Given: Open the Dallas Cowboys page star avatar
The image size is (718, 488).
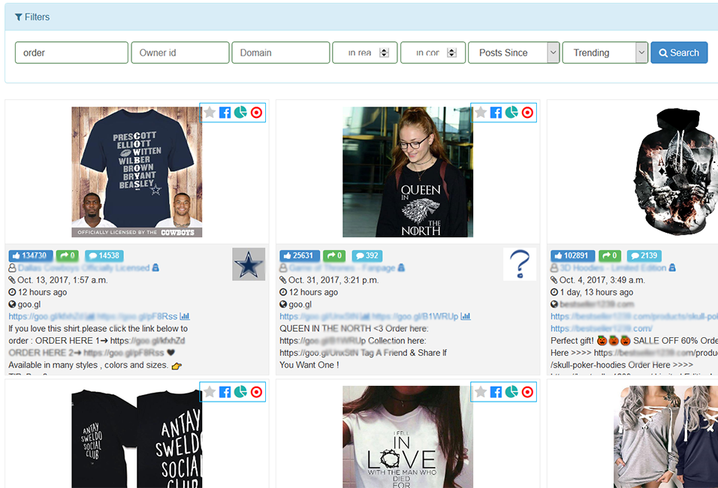Looking at the screenshot, I should point(249,264).
